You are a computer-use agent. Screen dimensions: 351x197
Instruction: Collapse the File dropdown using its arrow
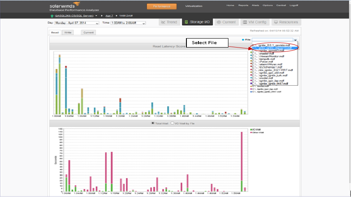[x=295, y=40]
